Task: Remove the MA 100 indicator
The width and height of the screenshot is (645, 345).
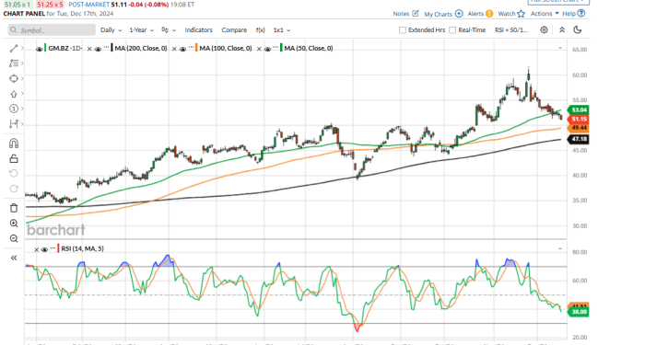Action: (174, 49)
